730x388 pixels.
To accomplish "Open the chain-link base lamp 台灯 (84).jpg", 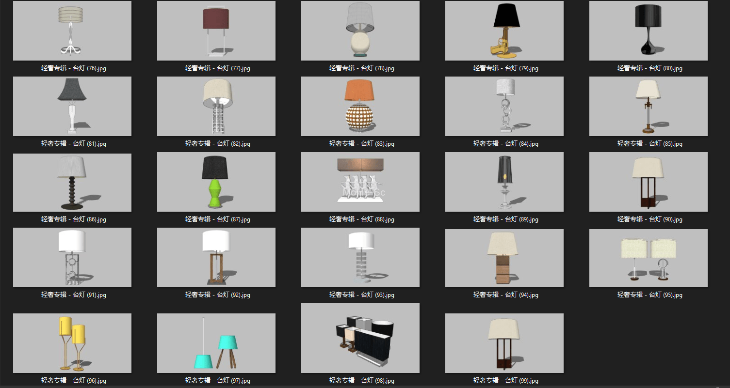I will tap(504, 106).
